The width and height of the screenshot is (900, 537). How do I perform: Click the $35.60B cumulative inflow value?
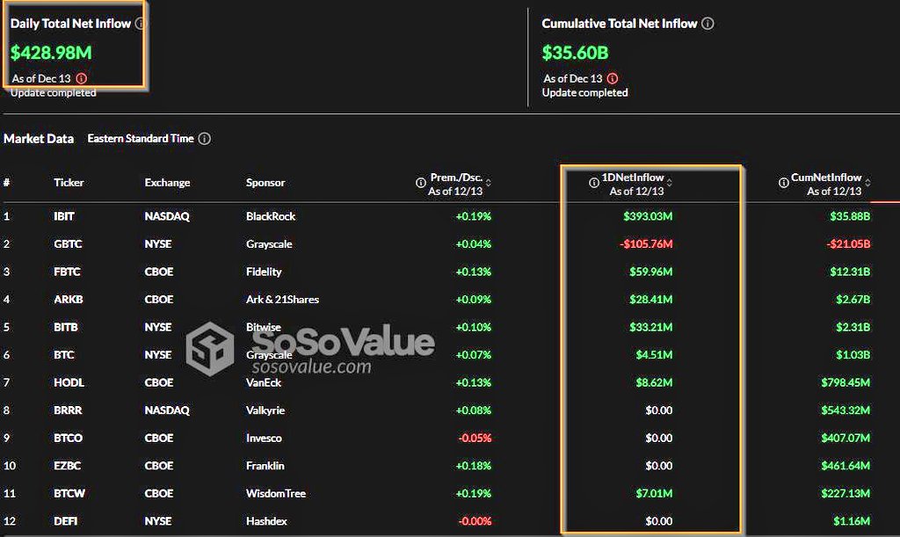(x=575, y=53)
